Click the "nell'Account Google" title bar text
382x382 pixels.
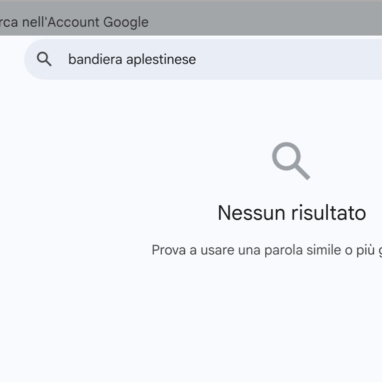tap(85, 22)
